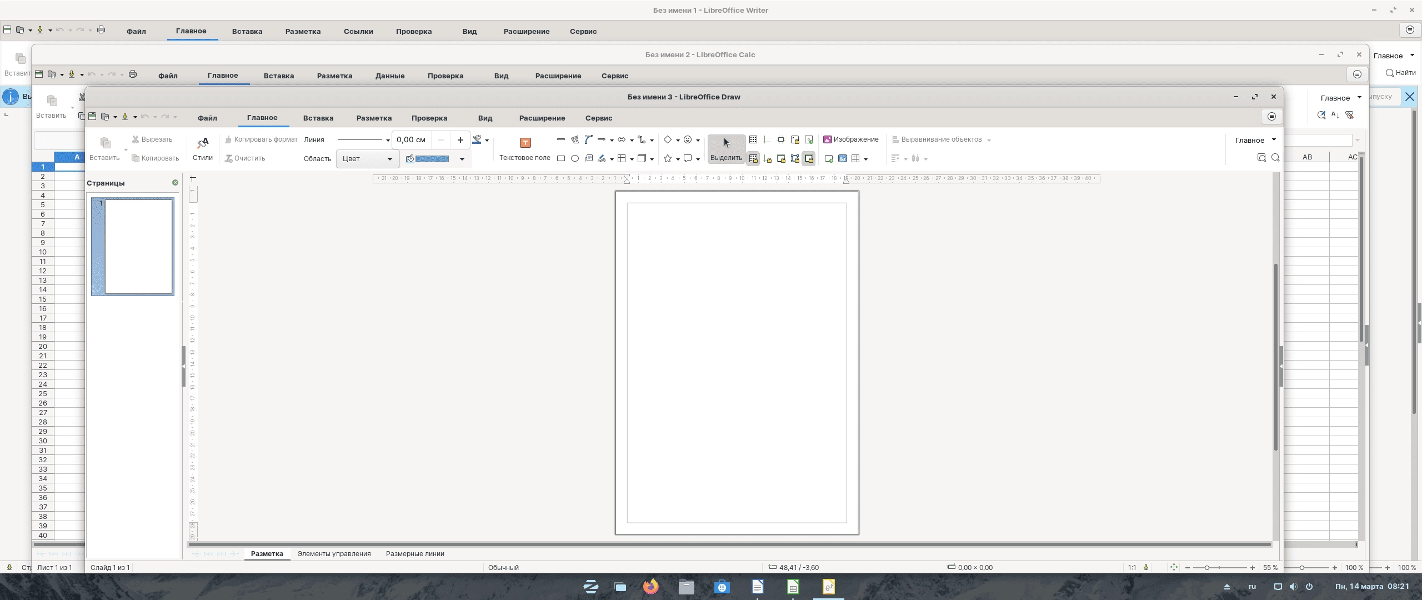Click the table grid icon beside the freeform tool
Viewport: 1422px width, 600px height.
coord(622,158)
